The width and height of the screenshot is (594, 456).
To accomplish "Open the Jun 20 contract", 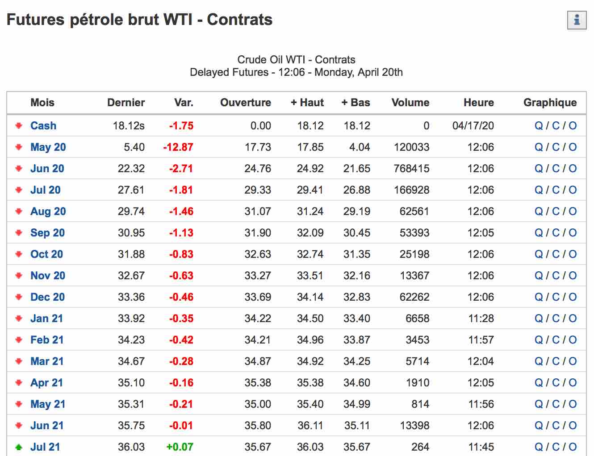I will pyautogui.click(x=47, y=169).
